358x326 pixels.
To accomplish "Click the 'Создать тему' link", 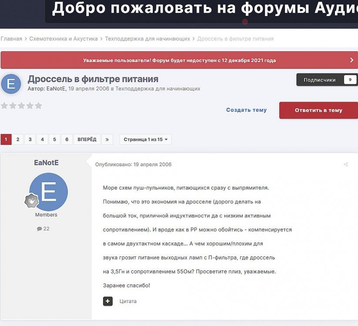I will pos(246,110).
